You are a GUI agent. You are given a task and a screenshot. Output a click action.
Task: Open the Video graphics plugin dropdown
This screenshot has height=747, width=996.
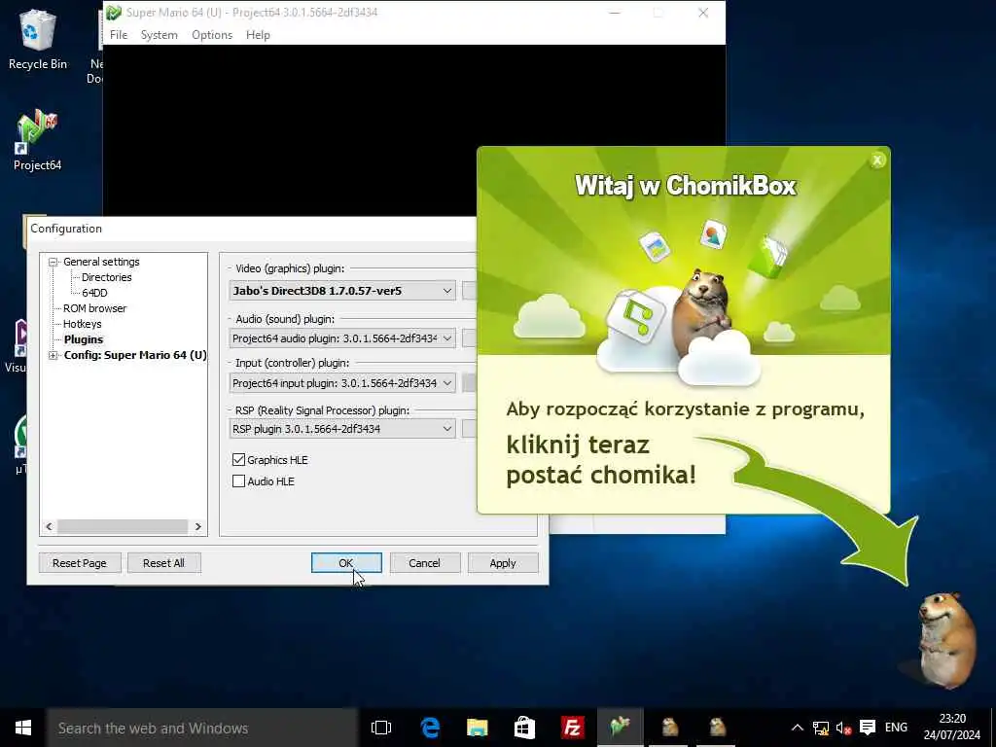point(342,291)
